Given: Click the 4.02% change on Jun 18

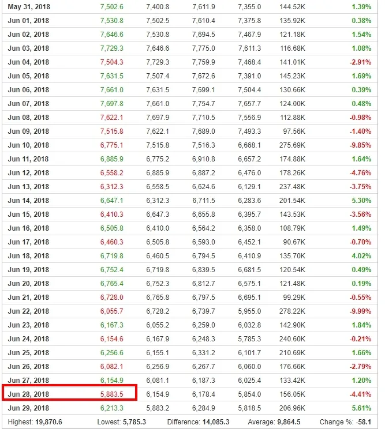Looking at the screenshot, I should point(361,256).
